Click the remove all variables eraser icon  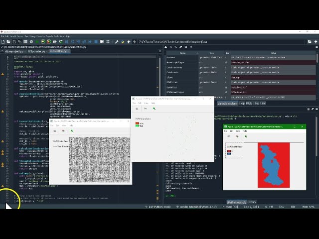(x=180, y=47)
